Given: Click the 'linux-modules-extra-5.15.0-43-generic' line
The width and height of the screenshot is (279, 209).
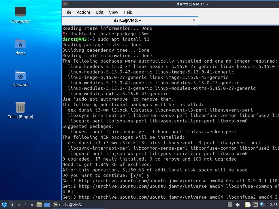Looking at the screenshot, I should [x=118, y=94].
